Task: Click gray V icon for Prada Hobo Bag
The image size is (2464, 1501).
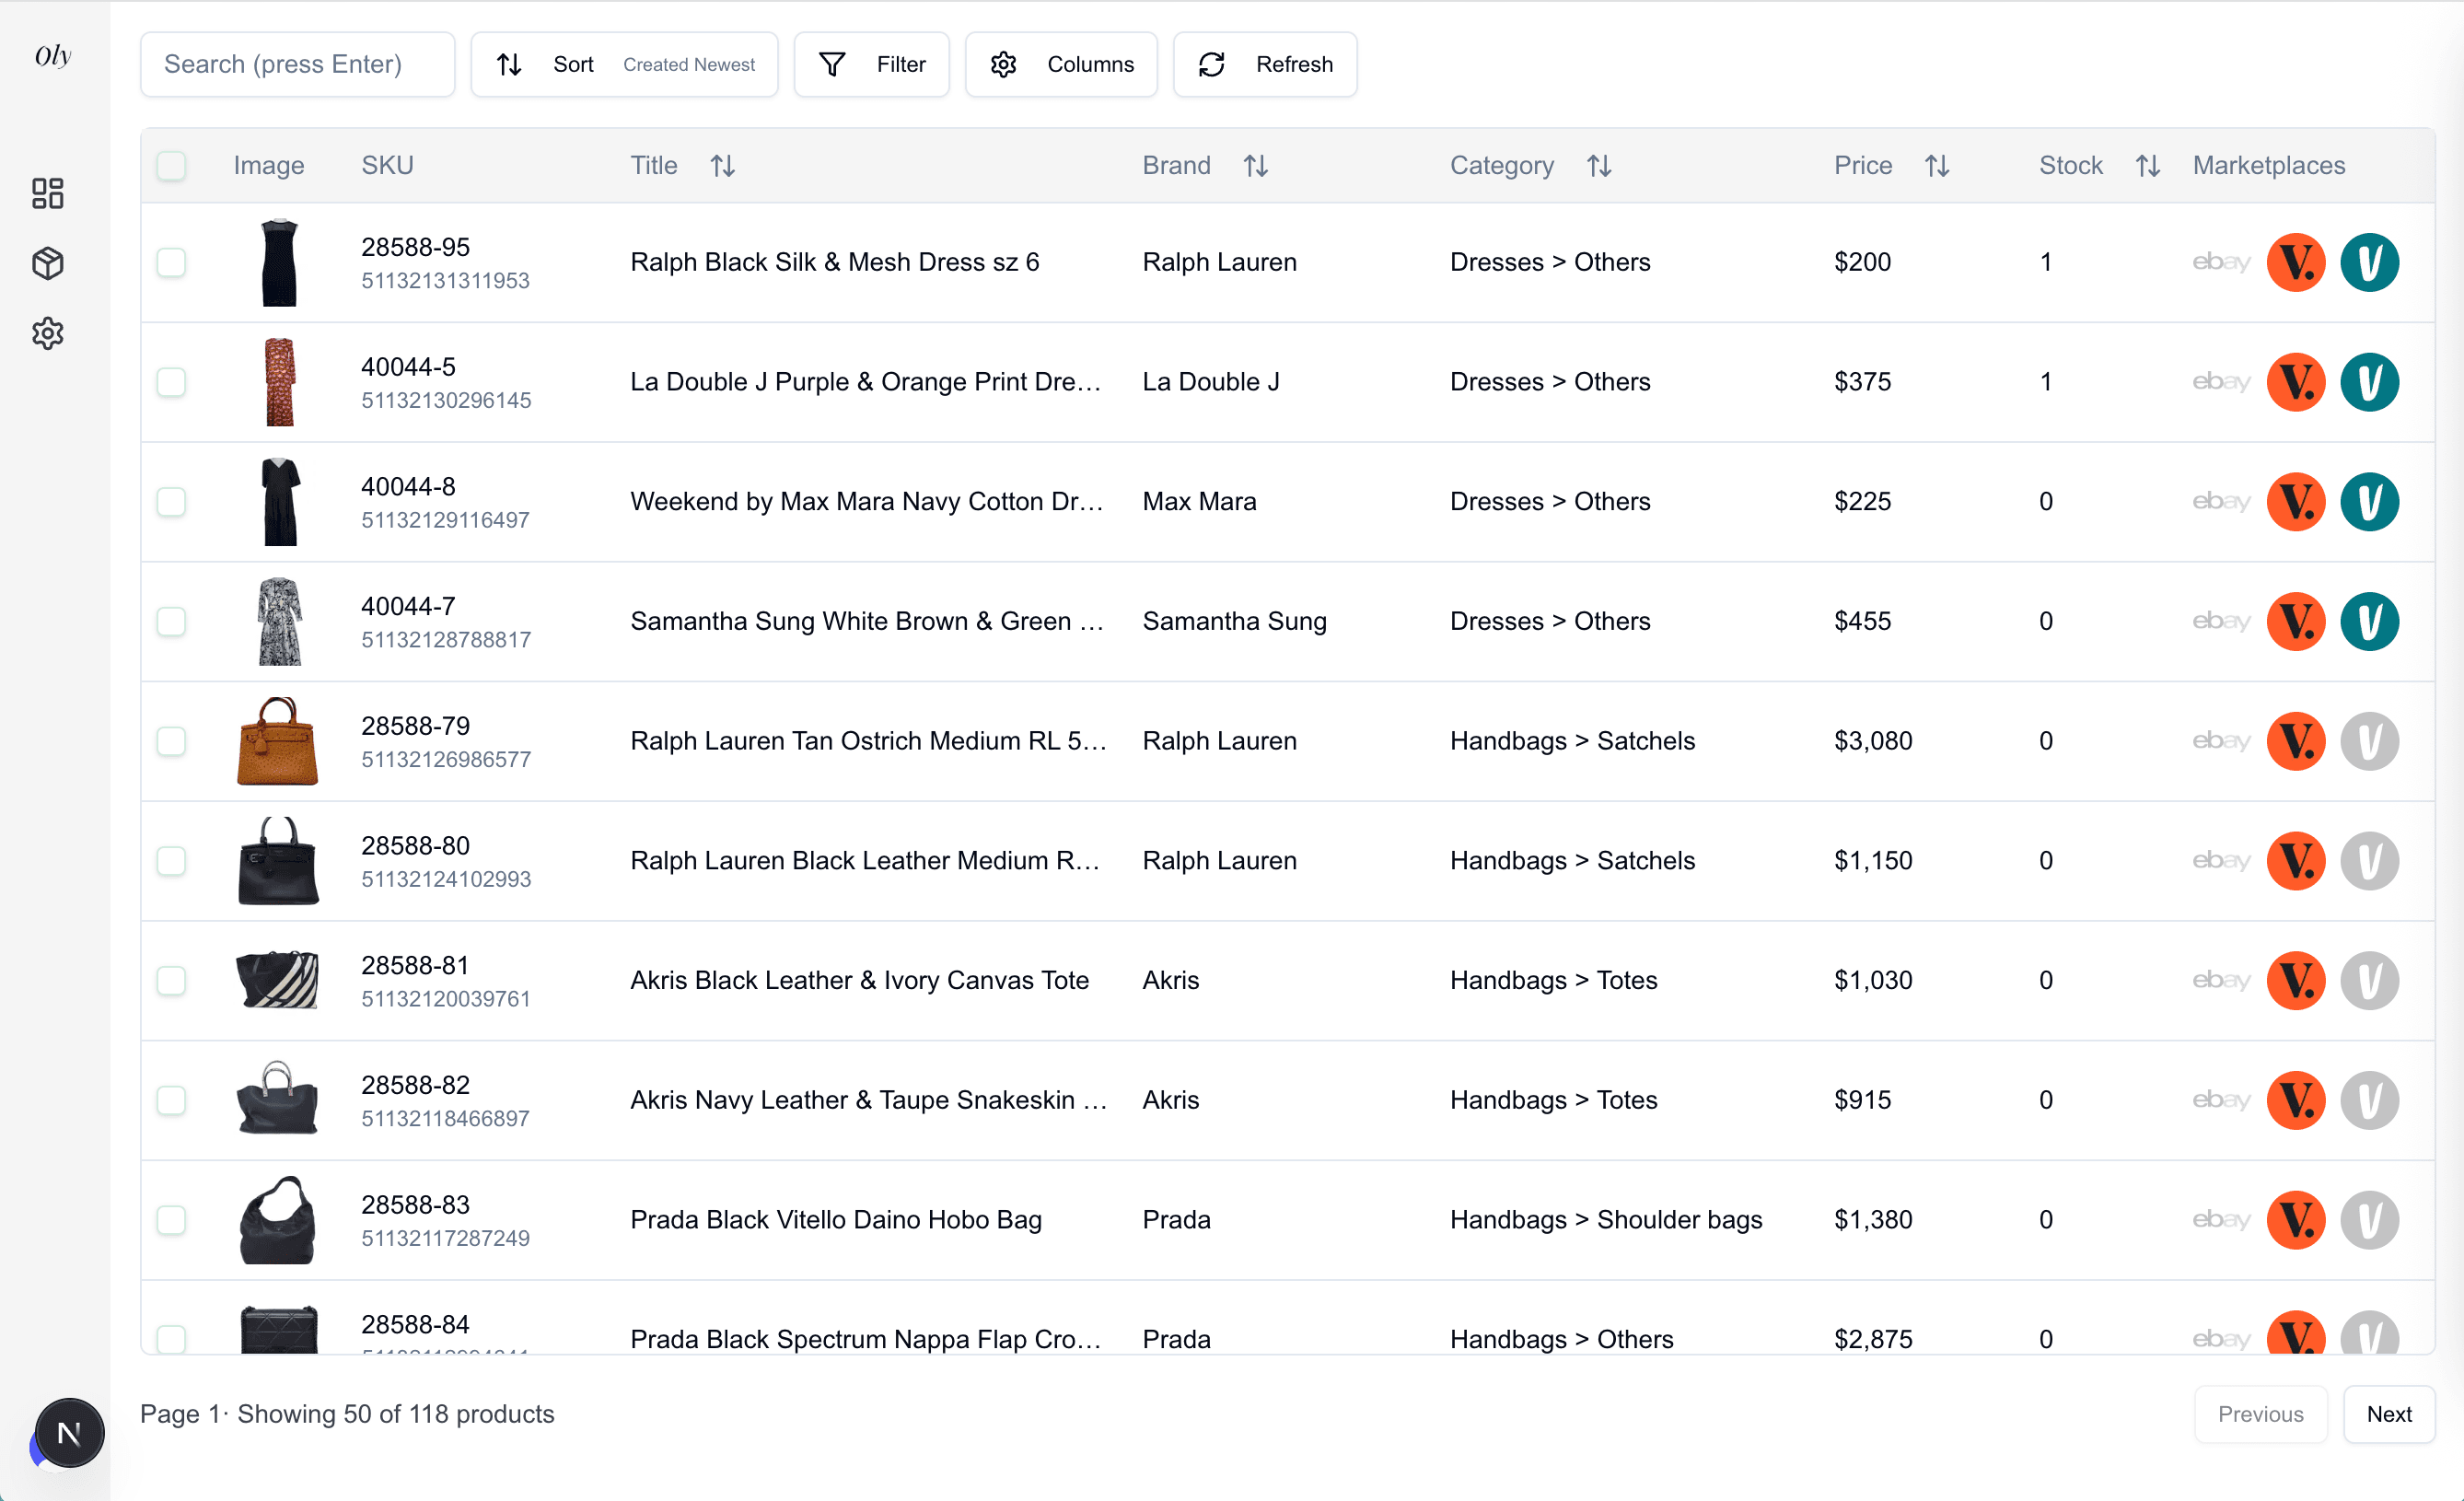Action: [x=2369, y=1219]
